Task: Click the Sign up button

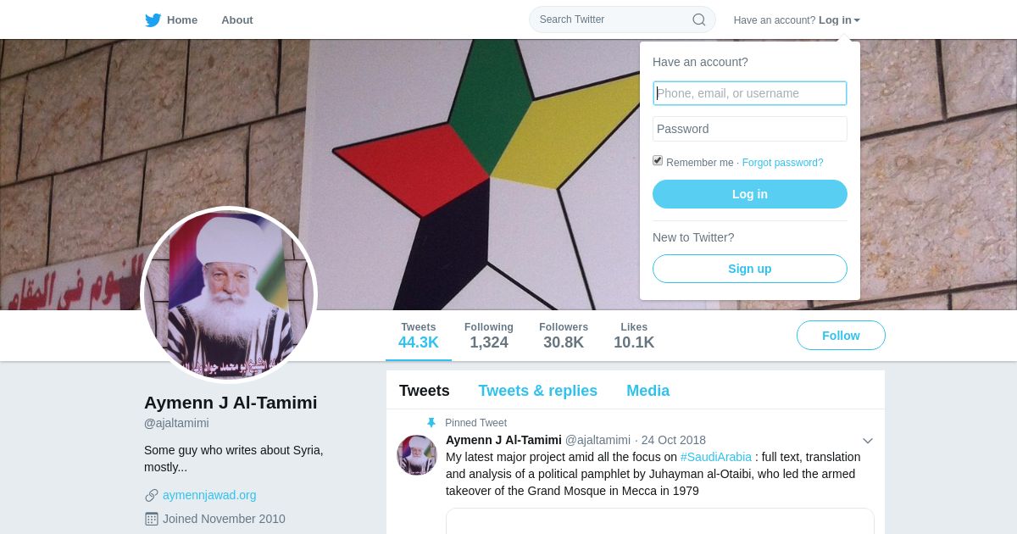Action: pyautogui.click(x=750, y=269)
